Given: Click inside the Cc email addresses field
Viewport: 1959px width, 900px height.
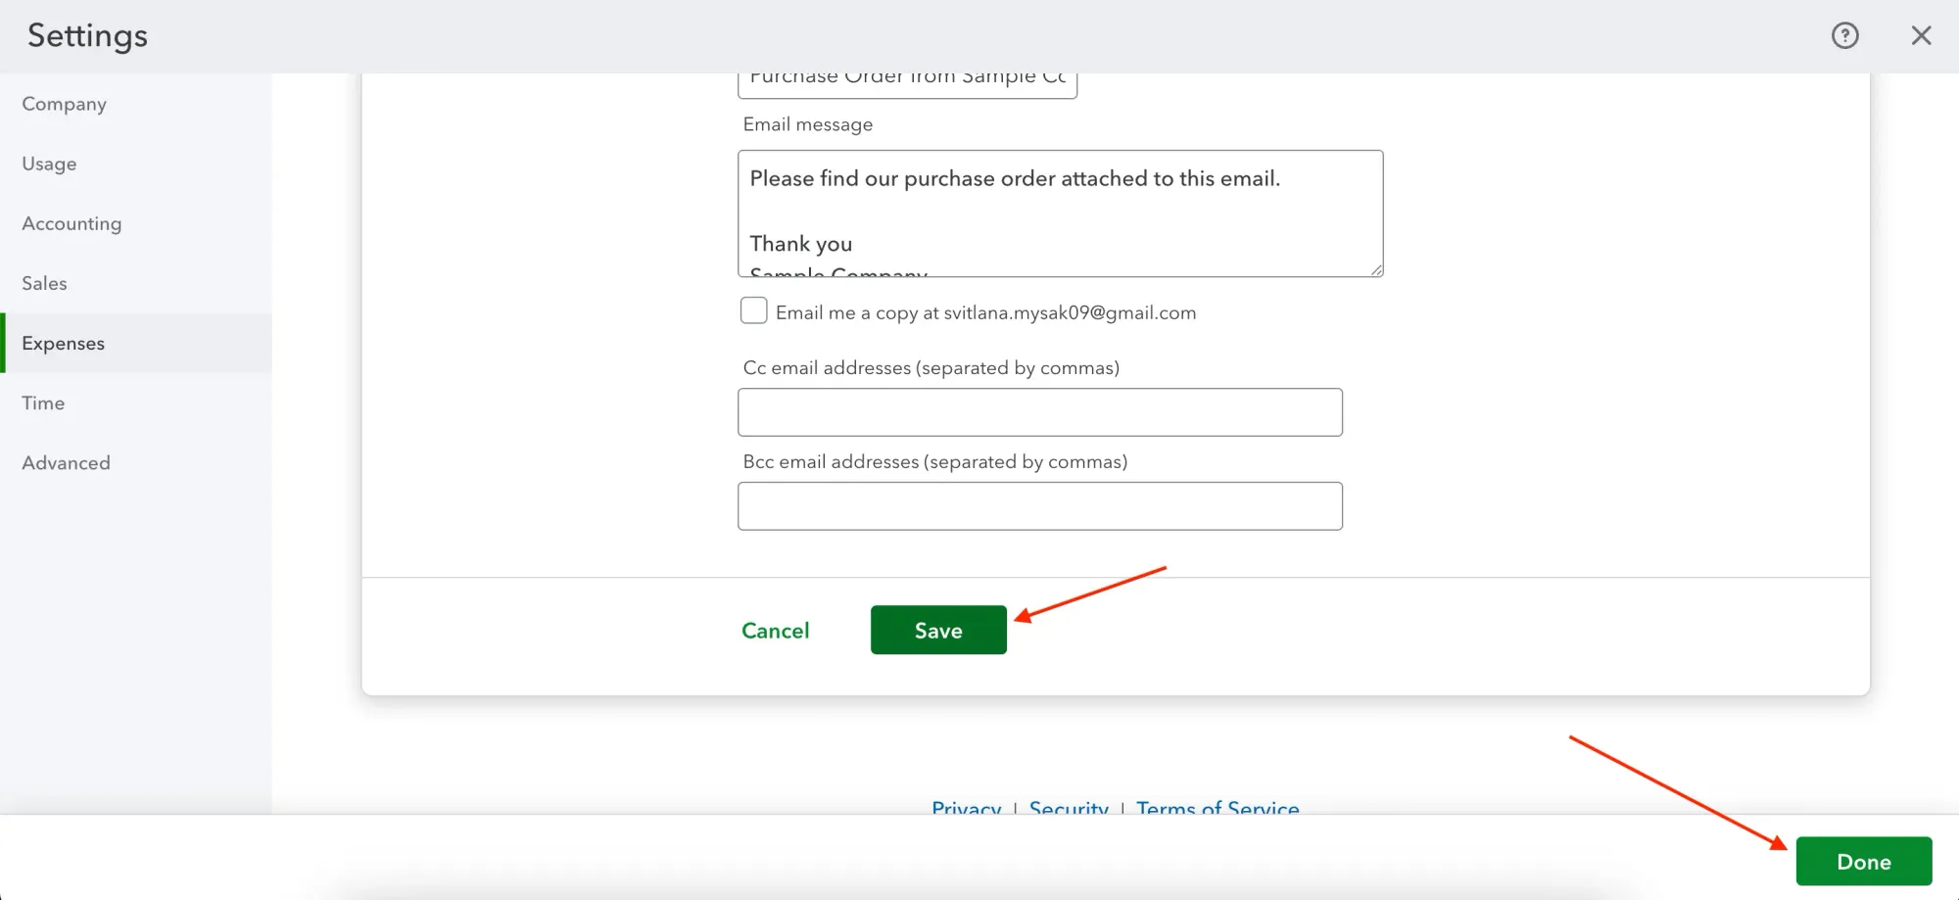Looking at the screenshot, I should pyautogui.click(x=1039, y=411).
